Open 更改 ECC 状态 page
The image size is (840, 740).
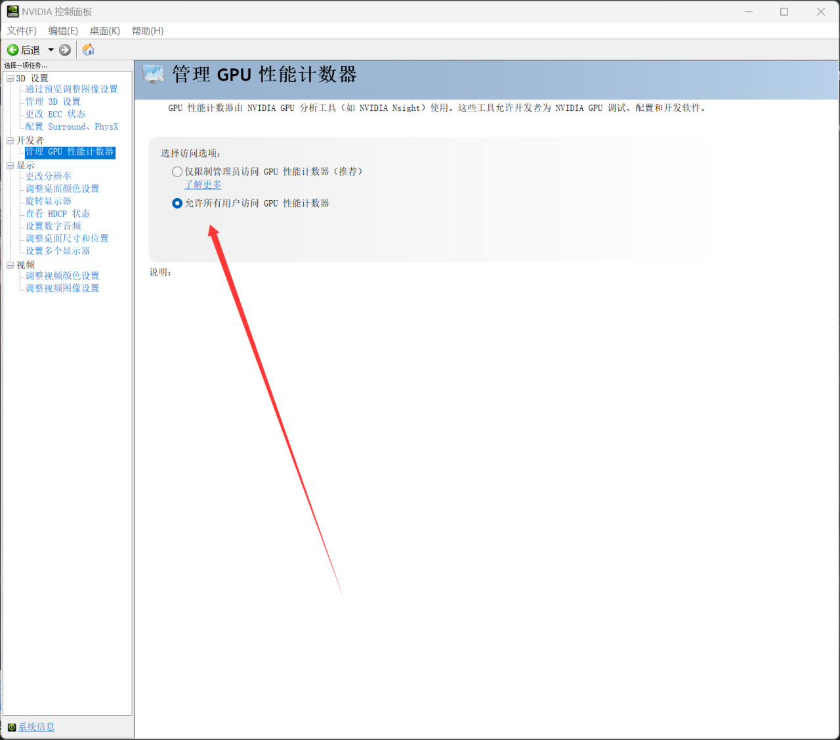point(55,114)
